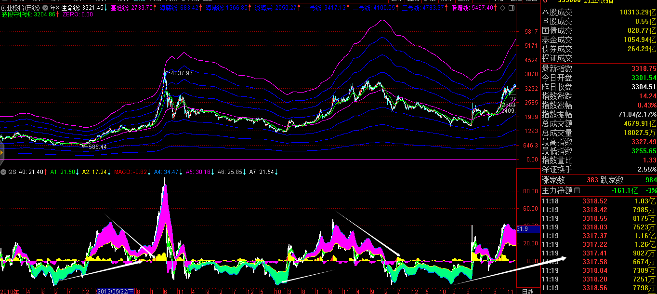Open the main chart indicator dropdown arrow

[45, 8]
